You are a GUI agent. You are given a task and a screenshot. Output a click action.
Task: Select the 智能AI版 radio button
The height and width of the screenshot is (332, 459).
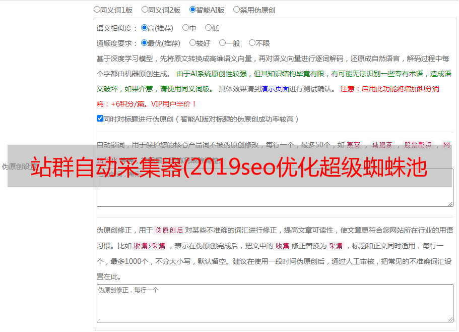(x=192, y=10)
